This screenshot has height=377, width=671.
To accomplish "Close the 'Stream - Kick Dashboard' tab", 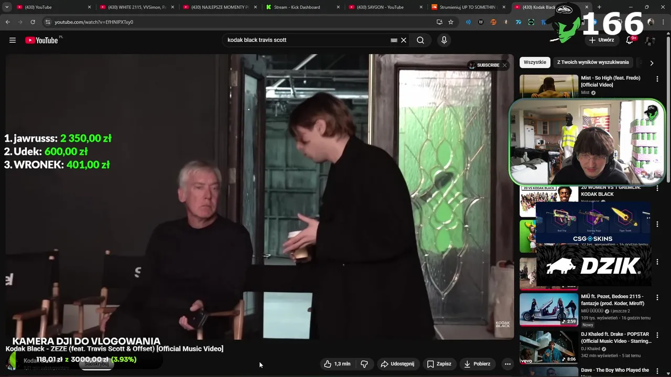I will [x=338, y=7].
